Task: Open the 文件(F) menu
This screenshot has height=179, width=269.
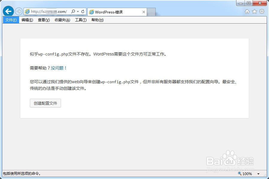Action: click(x=11, y=20)
